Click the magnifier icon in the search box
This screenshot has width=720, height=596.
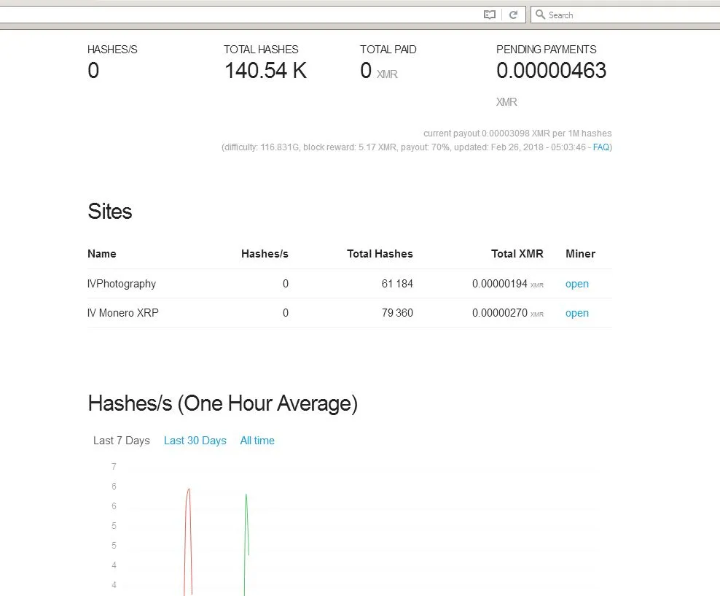click(x=541, y=15)
